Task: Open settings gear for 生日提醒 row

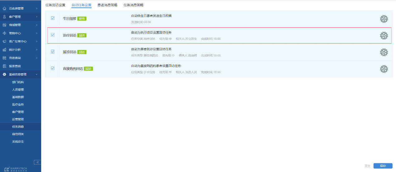Action: click(384, 19)
